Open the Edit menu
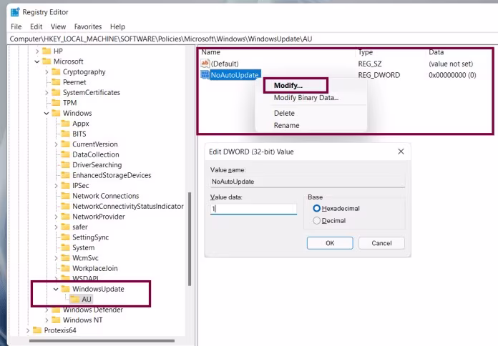498x346 pixels. (x=36, y=26)
